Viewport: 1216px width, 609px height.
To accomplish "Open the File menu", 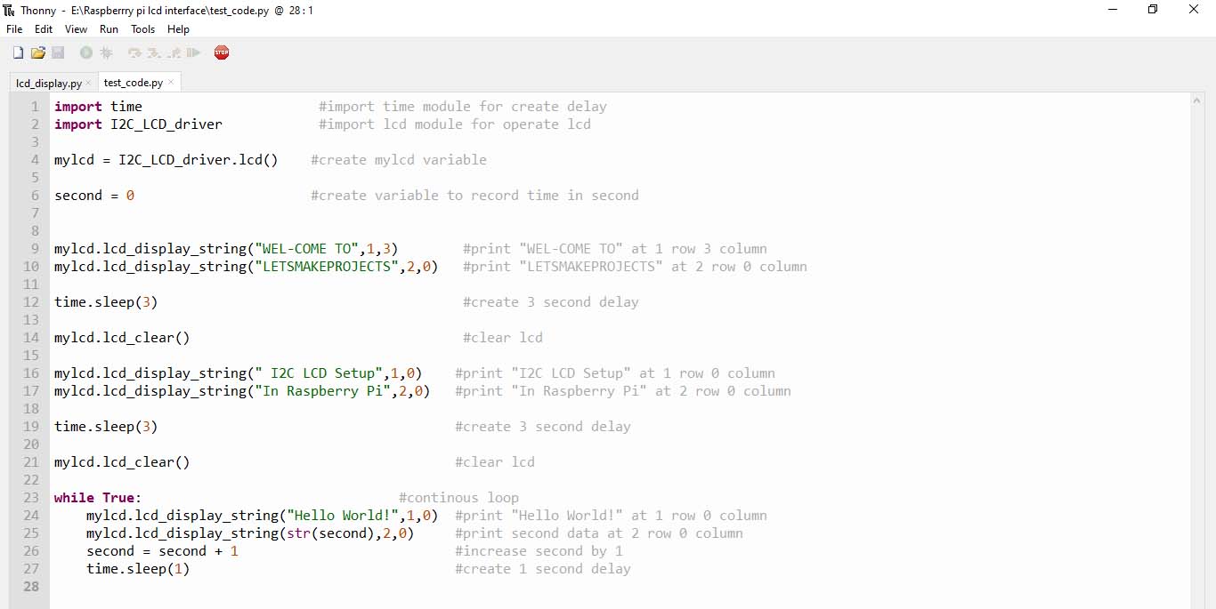I will pyautogui.click(x=14, y=29).
